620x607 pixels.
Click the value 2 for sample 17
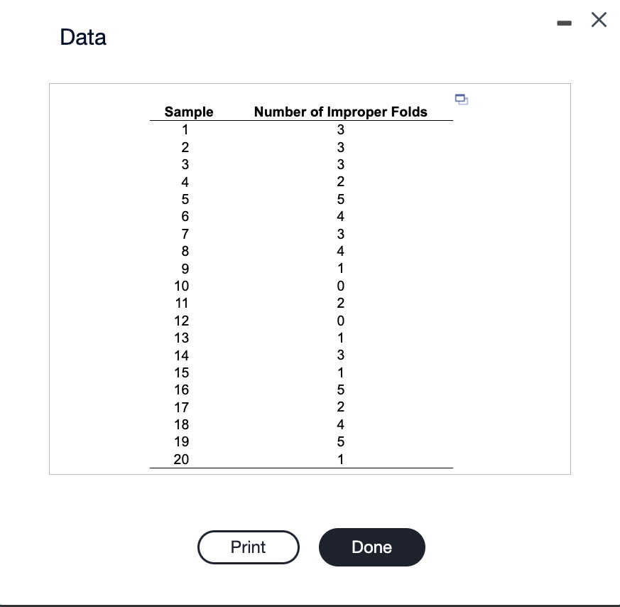coord(340,407)
